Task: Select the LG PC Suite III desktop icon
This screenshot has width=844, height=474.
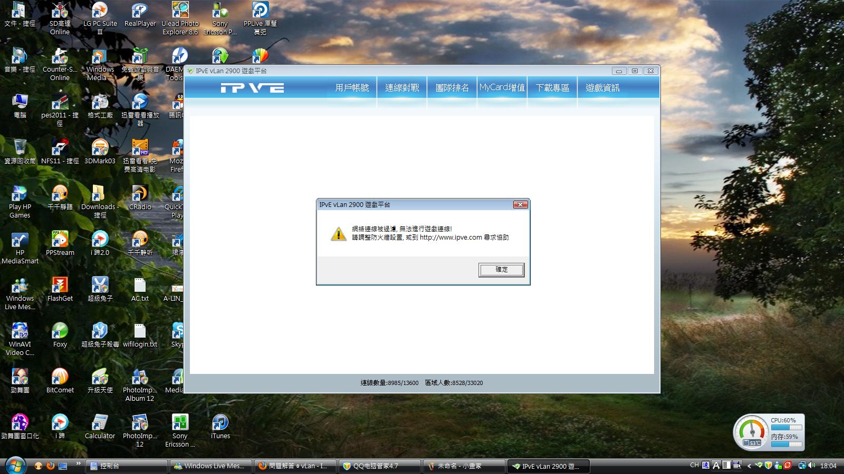Action: [x=100, y=18]
